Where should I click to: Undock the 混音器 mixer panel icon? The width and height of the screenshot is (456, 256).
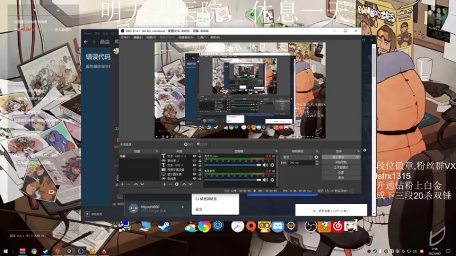[x=276, y=151]
